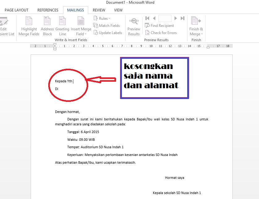
Task: Insert a Greeting Line
Action: click(62, 26)
